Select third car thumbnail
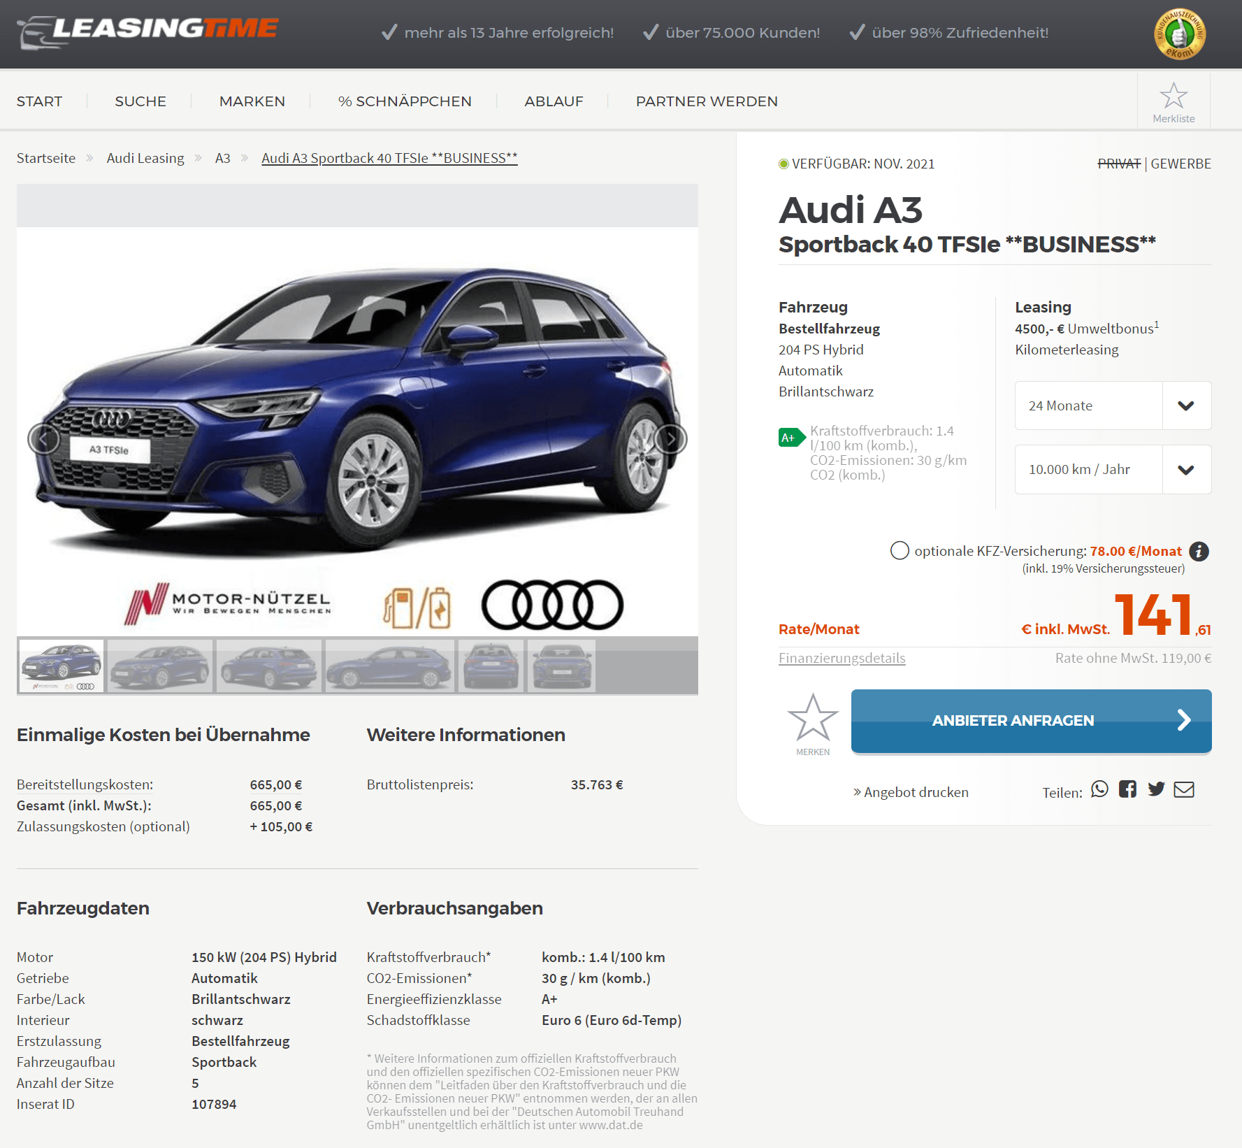Image resolution: width=1242 pixels, height=1148 pixels. (269, 666)
